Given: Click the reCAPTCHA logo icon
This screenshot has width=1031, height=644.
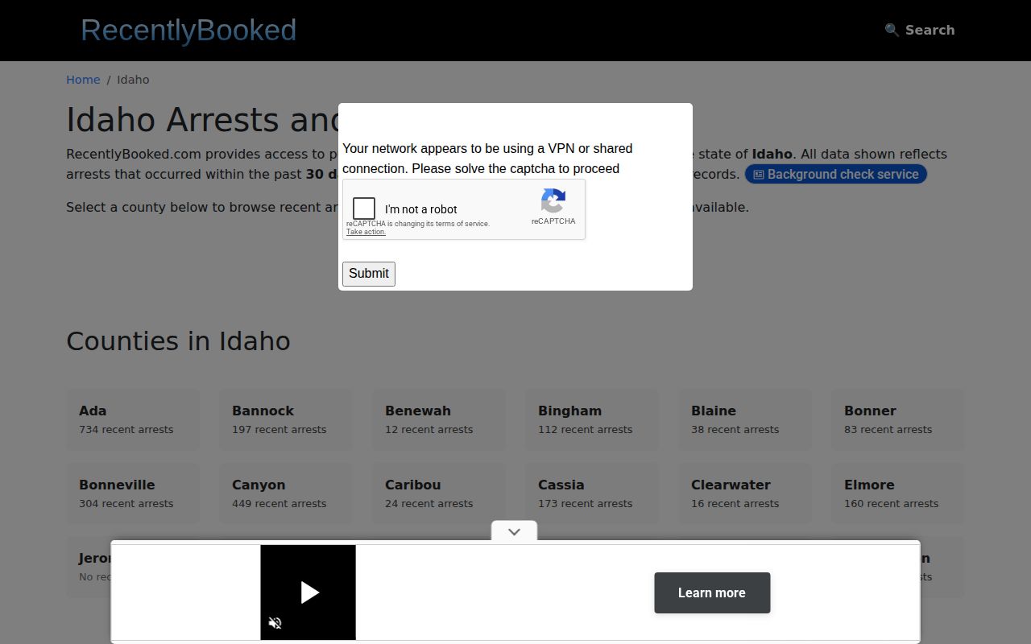Looking at the screenshot, I should click(x=553, y=200).
